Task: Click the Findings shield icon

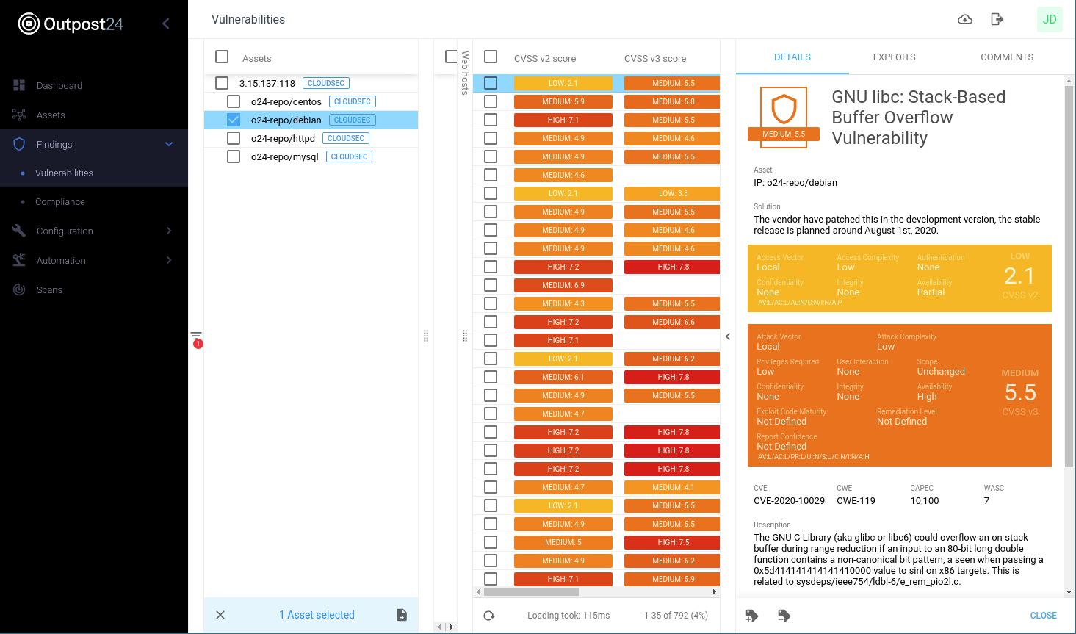Action: coord(19,144)
